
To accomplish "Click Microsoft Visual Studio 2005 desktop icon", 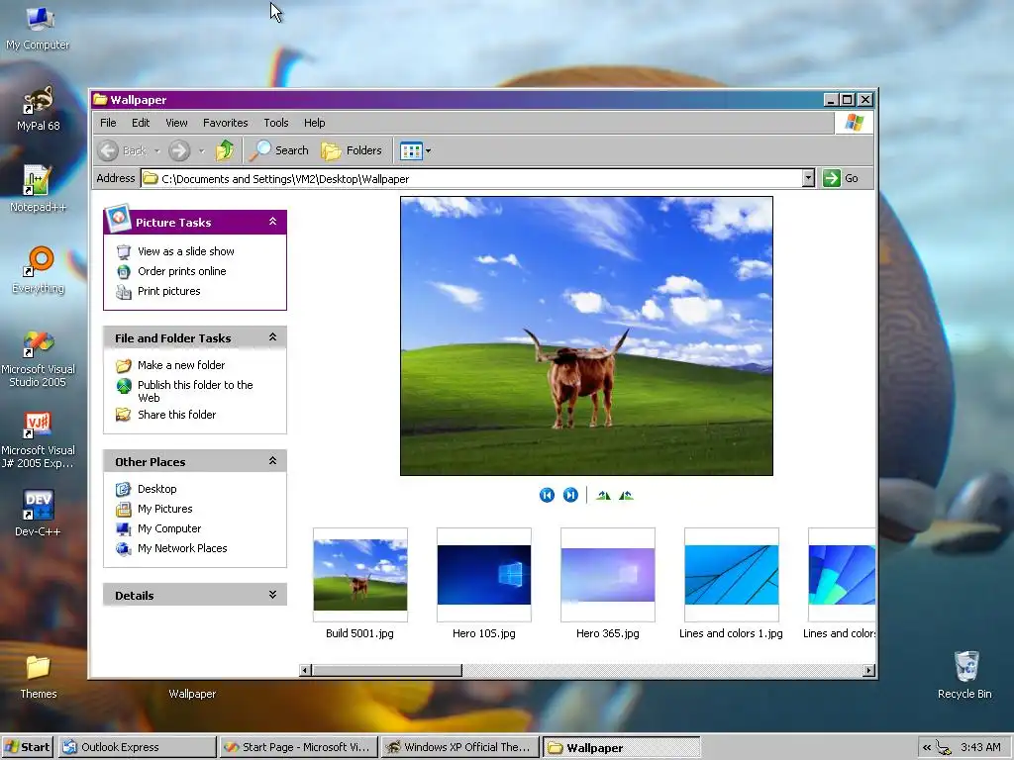I will 38,358.
